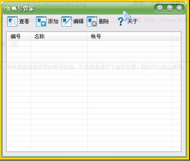The height and width of the screenshot is (161, 190).
Task: Click the 删除 text label
Action: tap(104, 22)
